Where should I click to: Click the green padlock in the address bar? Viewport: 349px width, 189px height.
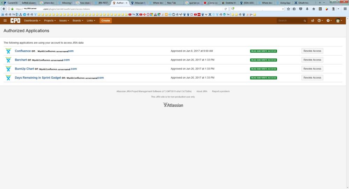pos(12,9)
